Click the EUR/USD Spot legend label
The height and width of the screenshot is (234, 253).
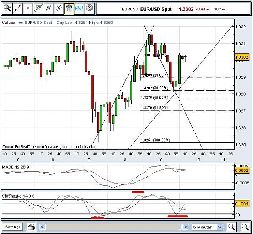tap(38, 23)
